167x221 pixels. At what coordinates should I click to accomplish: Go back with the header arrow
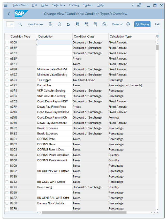tap(9, 14)
